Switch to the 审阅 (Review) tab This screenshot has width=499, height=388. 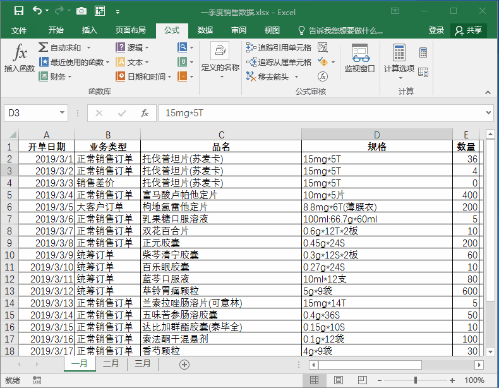pos(239,30)
